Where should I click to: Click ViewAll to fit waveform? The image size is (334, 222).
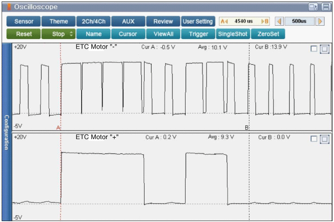click(x=163, y=34)
